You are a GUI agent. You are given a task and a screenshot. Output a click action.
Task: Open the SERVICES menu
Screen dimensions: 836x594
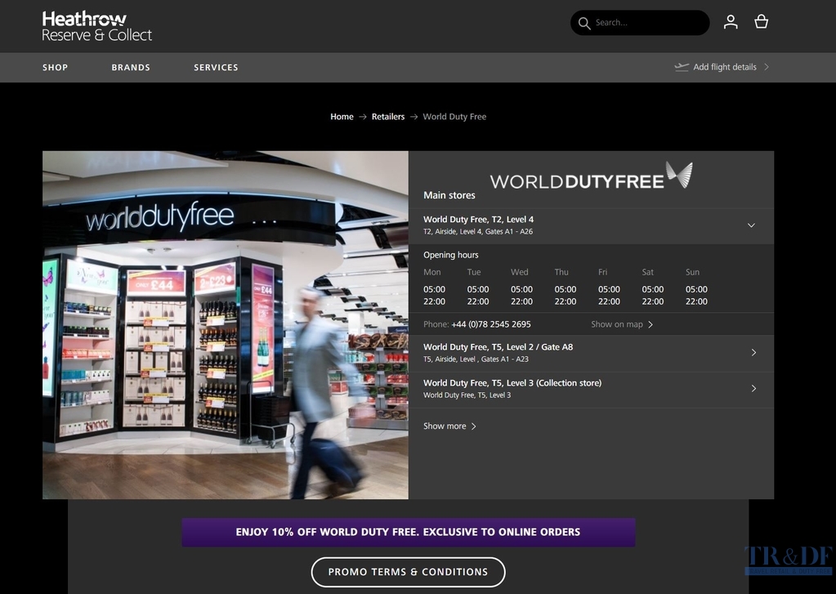(x=216, y=67)
